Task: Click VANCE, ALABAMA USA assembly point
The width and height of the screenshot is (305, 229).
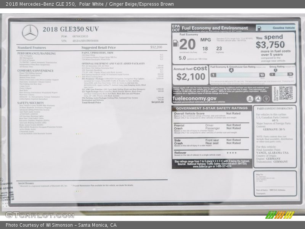Action: (x=272, y=153)
